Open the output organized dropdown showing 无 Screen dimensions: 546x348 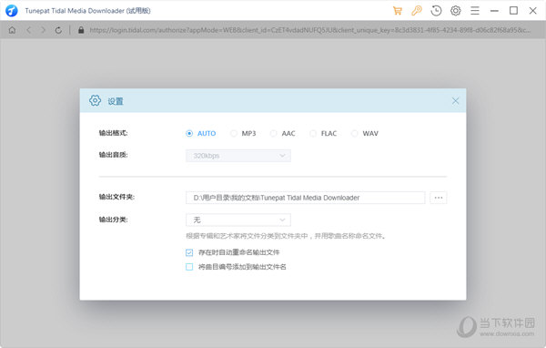(x=238, y=220)
